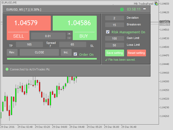Click the green progress bar under CLOSE
This screenshot has width=173, height=130.
coord(52,59)
